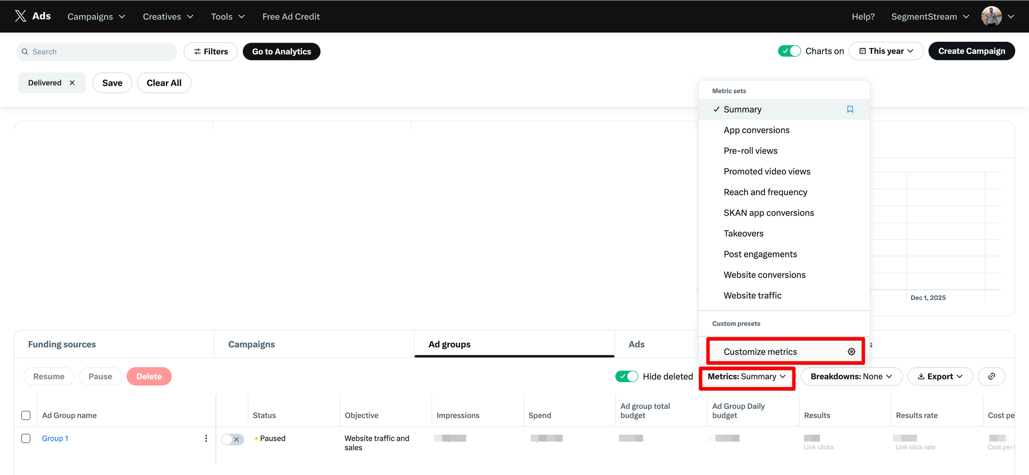Open the This year date dropdown
The image size is (1029, 475).
886,51
